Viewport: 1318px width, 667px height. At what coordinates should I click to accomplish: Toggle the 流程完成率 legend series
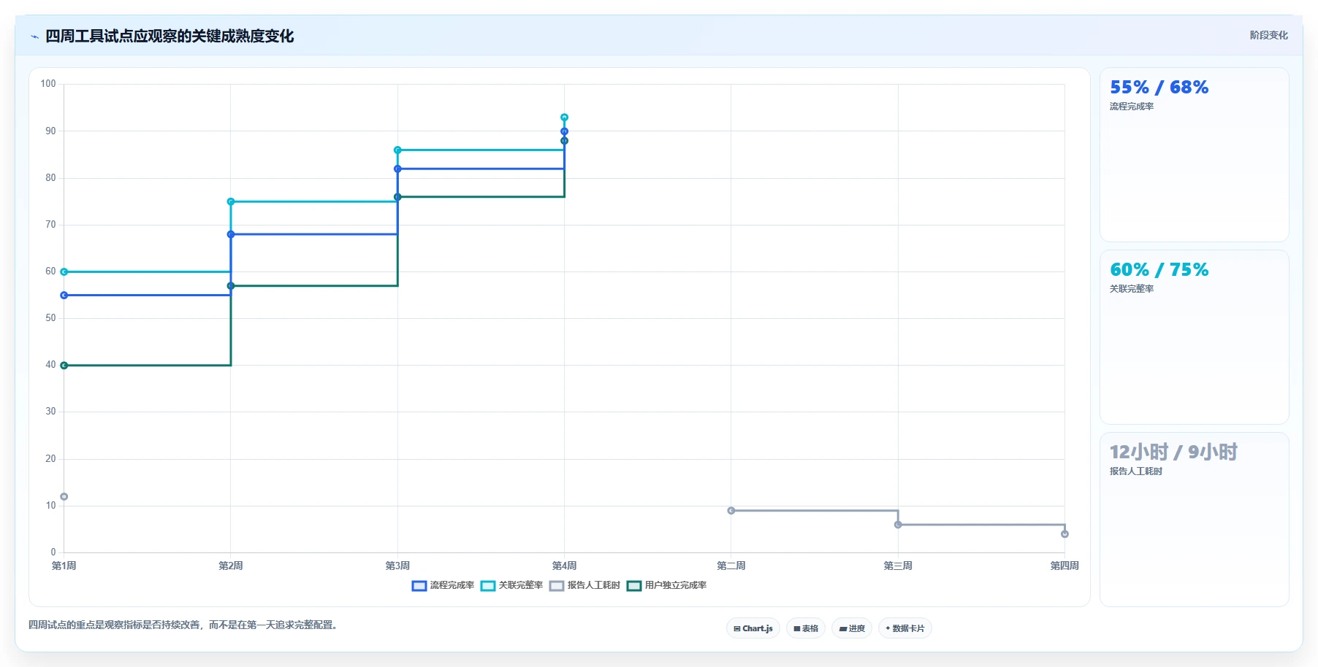443,585
